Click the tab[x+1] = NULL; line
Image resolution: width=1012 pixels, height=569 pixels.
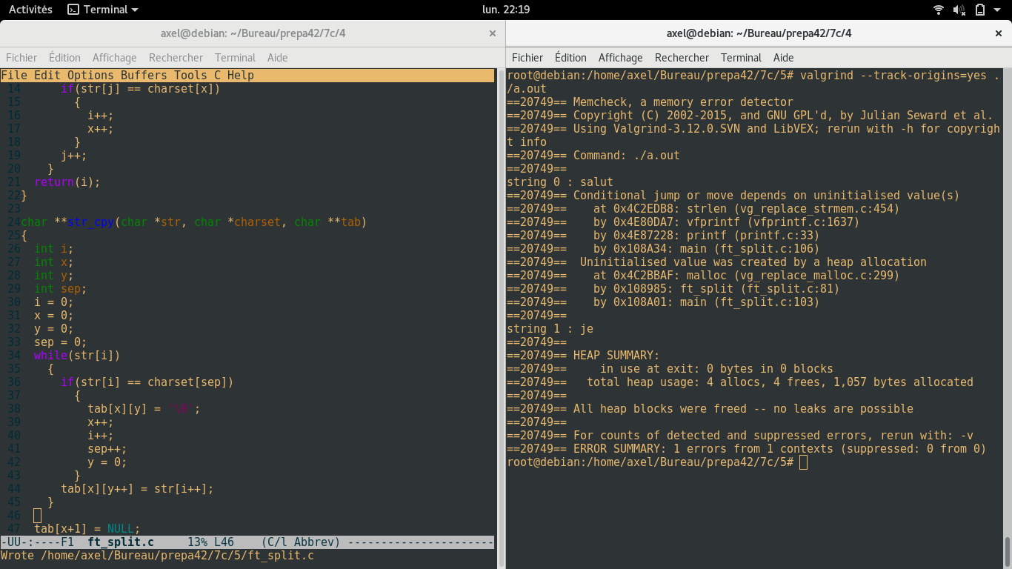pos(87,529)
